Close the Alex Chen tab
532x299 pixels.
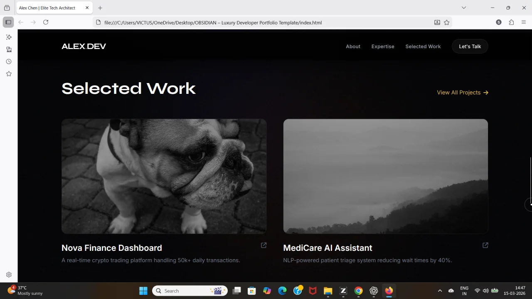(x=87, y=8)
